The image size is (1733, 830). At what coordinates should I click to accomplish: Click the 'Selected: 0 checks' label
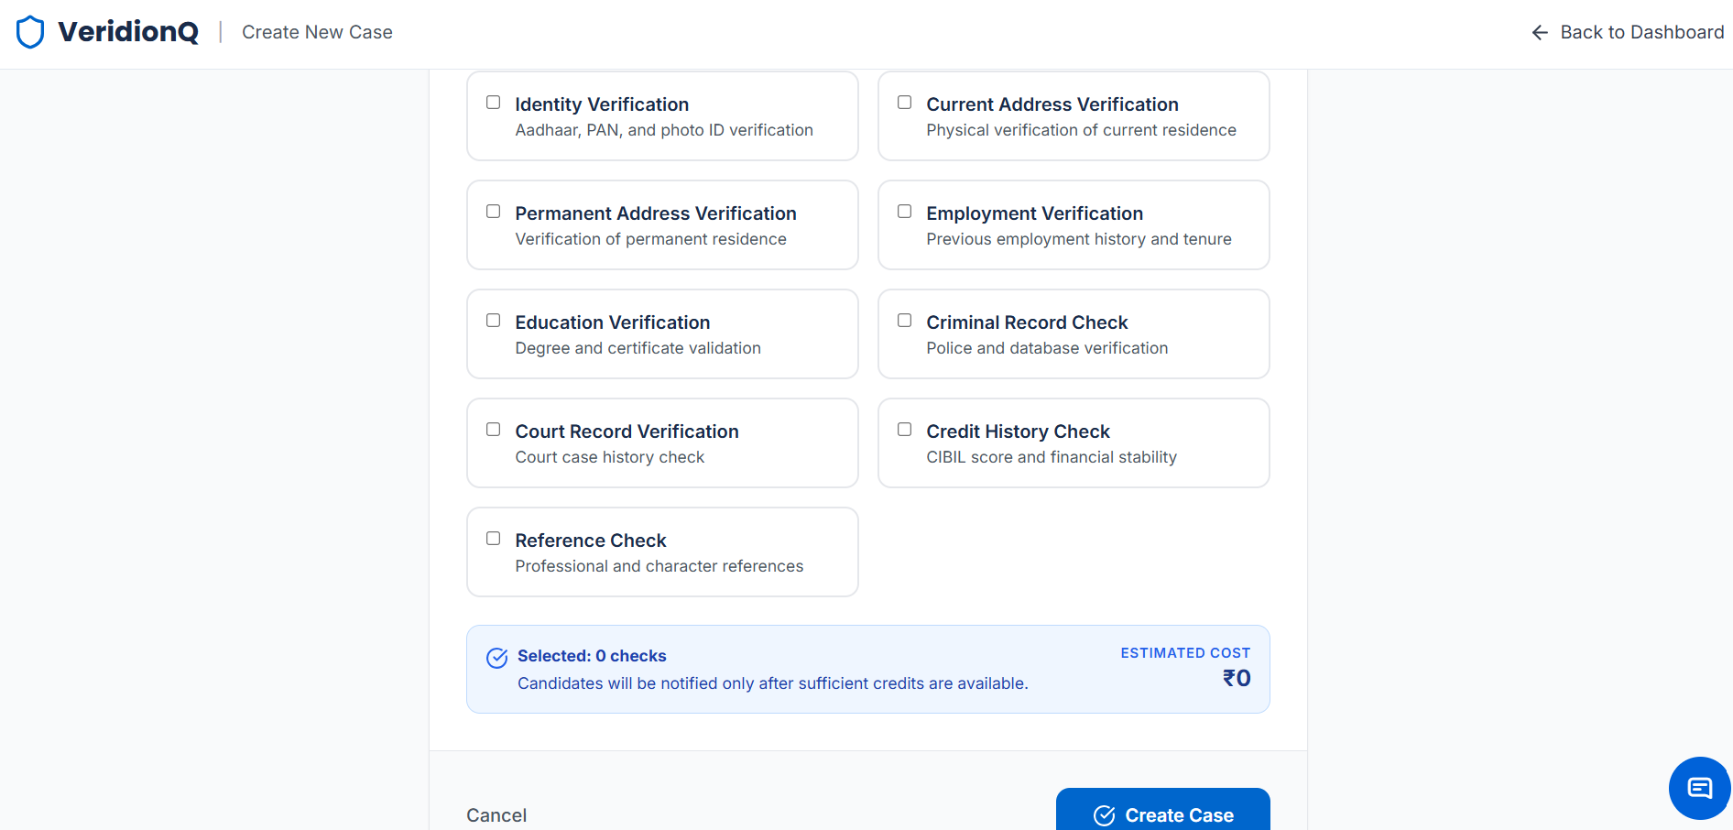click(x=592, y=656)
